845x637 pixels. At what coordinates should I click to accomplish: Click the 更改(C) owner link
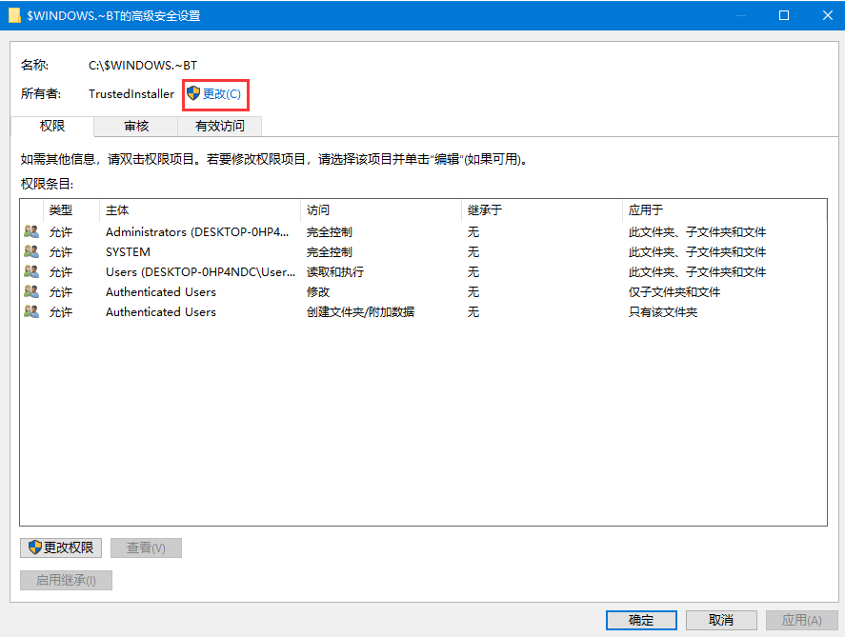pos(222,93)
